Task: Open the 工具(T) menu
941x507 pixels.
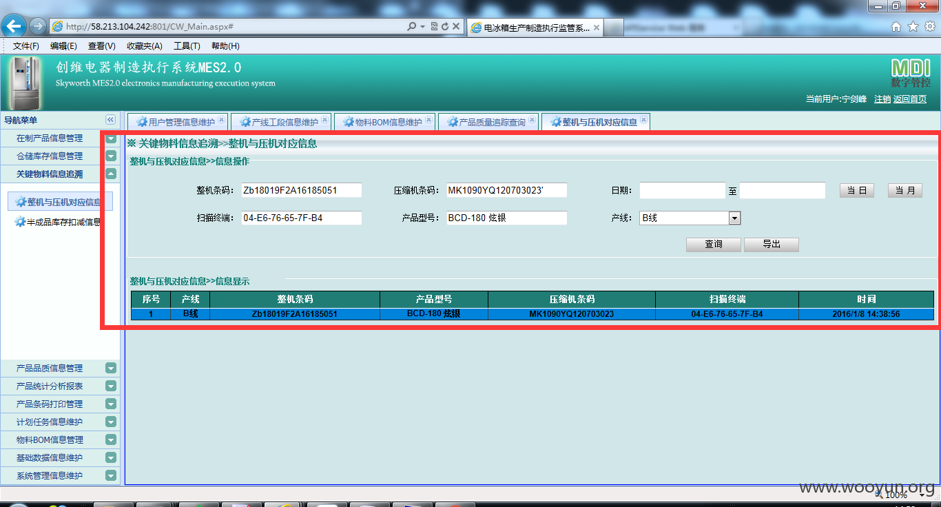Action: [187, 46]
